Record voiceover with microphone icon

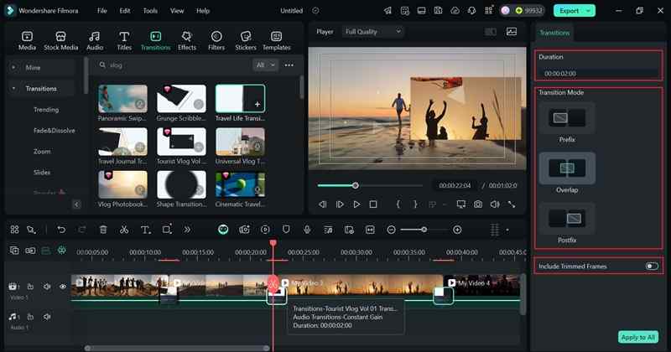[x=307, y=230]
